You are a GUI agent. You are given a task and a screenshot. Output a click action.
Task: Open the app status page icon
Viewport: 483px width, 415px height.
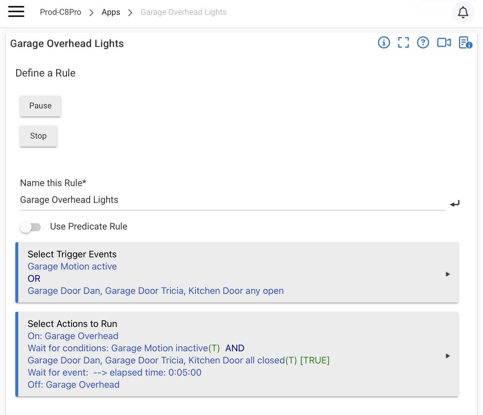click(x=465, y=43)
